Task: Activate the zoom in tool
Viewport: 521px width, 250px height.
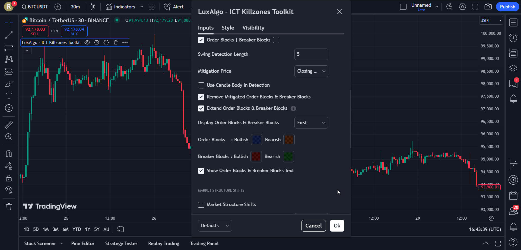Action: (9, 137)
